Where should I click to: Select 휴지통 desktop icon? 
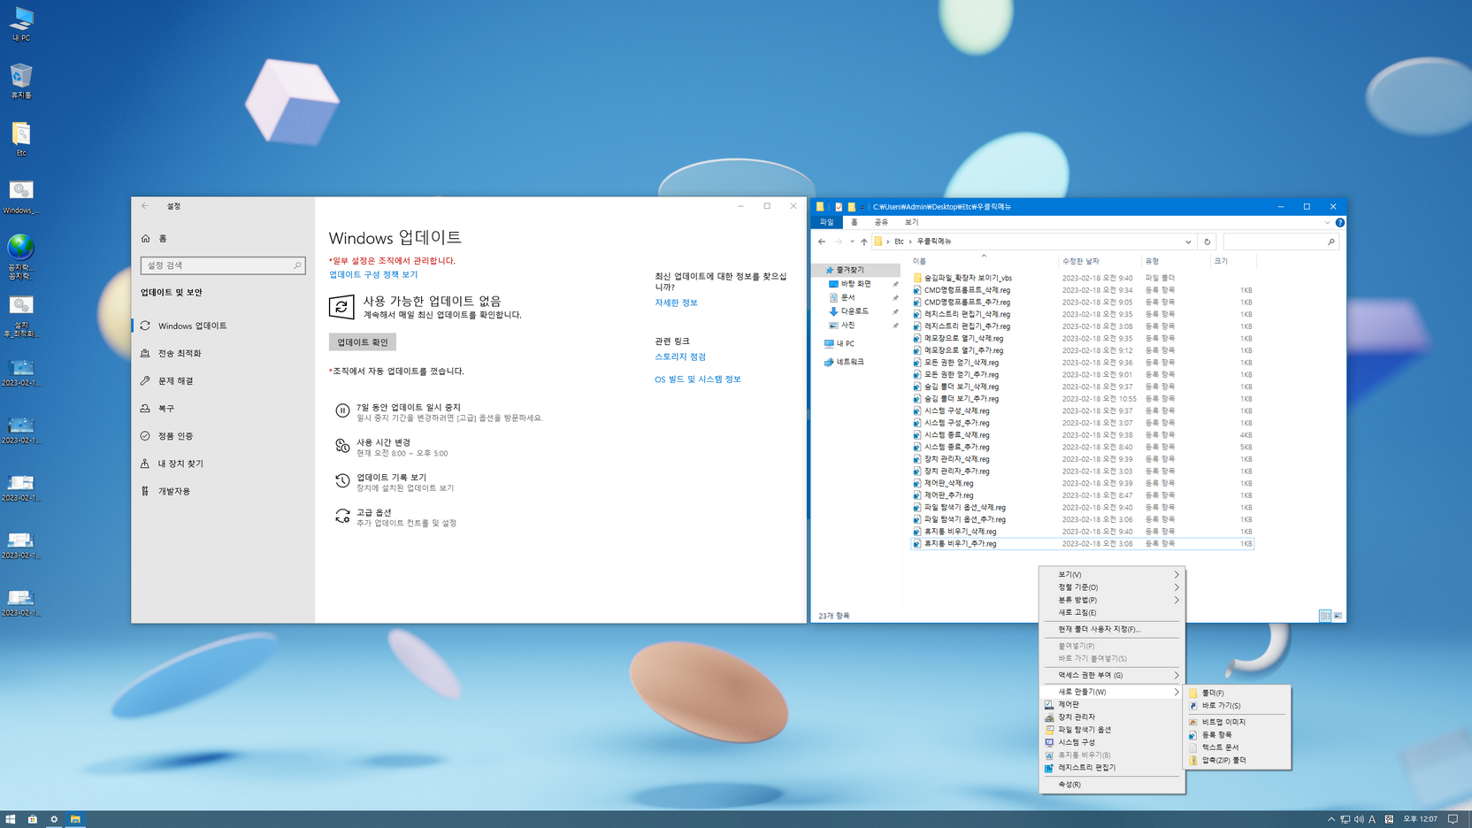(21, 81)
